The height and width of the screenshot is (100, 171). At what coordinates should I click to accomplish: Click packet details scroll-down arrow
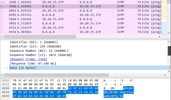169,71
